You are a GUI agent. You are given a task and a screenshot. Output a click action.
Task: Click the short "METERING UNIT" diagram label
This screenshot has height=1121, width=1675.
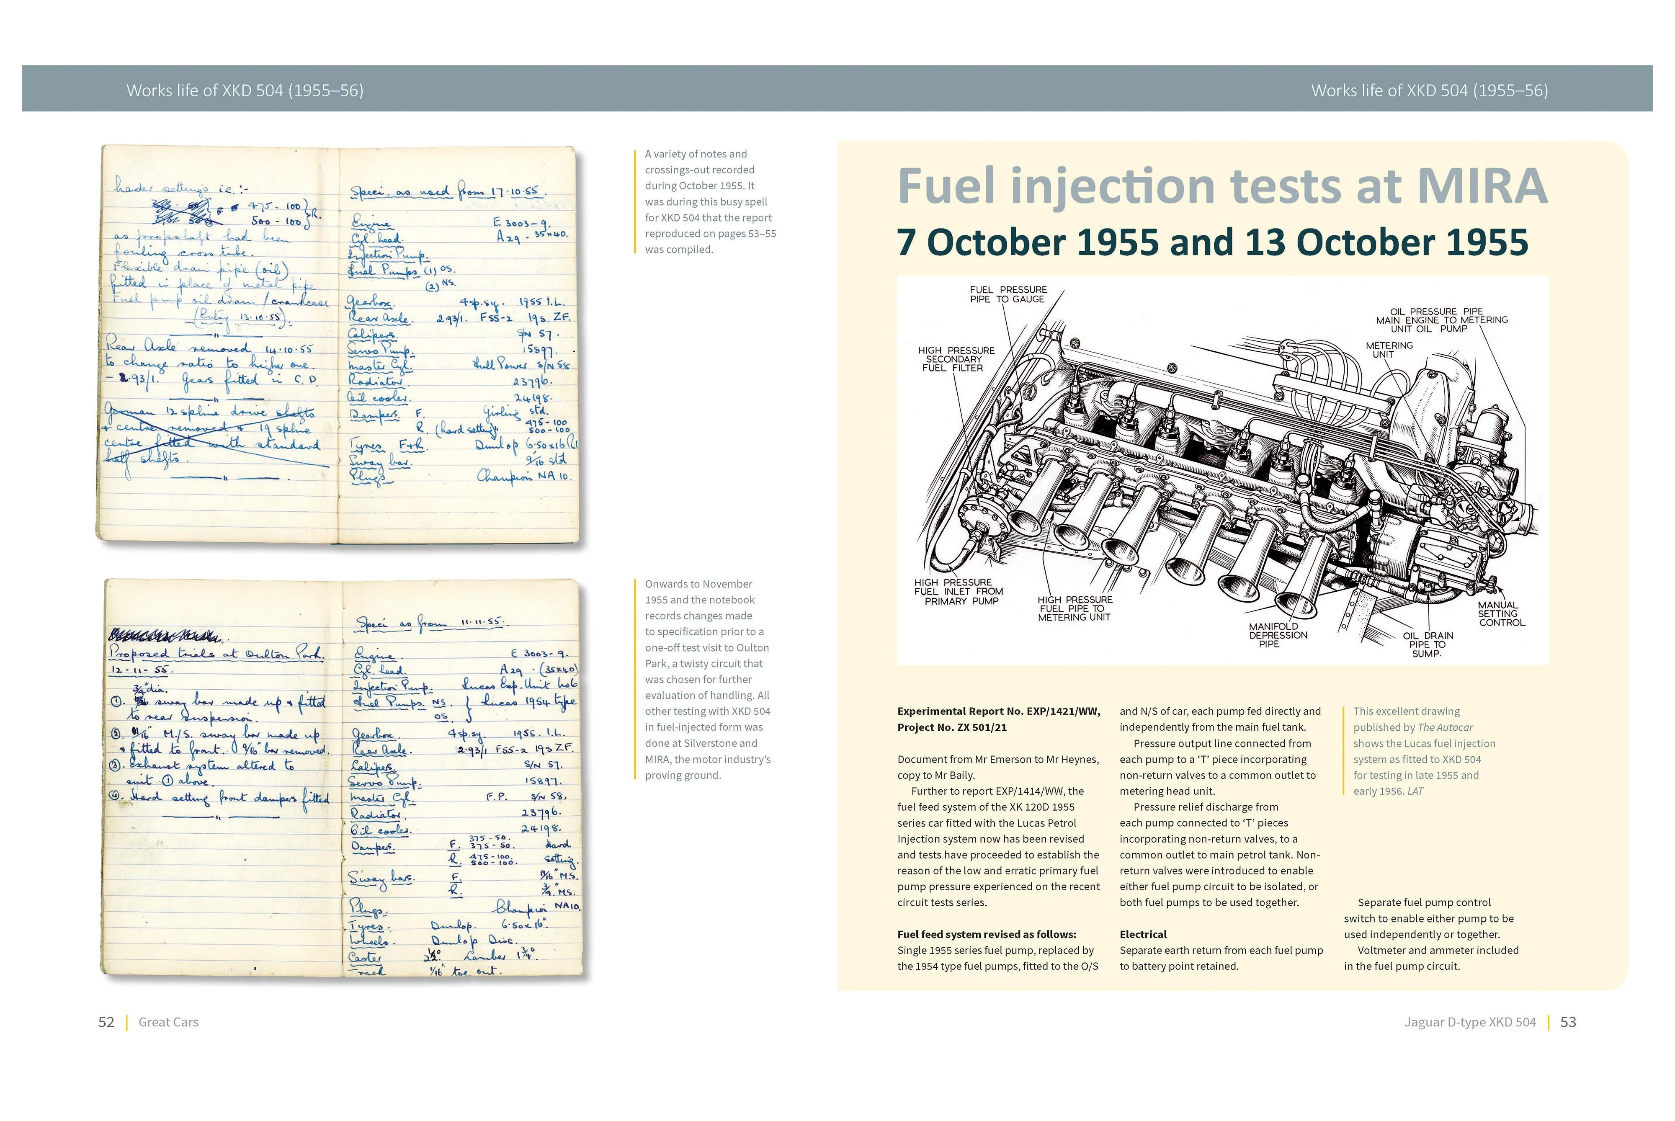click(x=1389, y=350)
